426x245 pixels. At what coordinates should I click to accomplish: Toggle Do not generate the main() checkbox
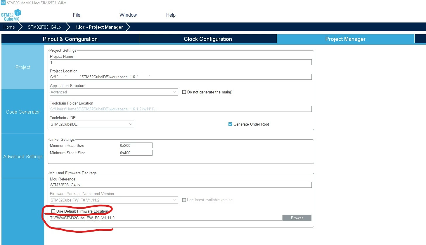(184, 92)
